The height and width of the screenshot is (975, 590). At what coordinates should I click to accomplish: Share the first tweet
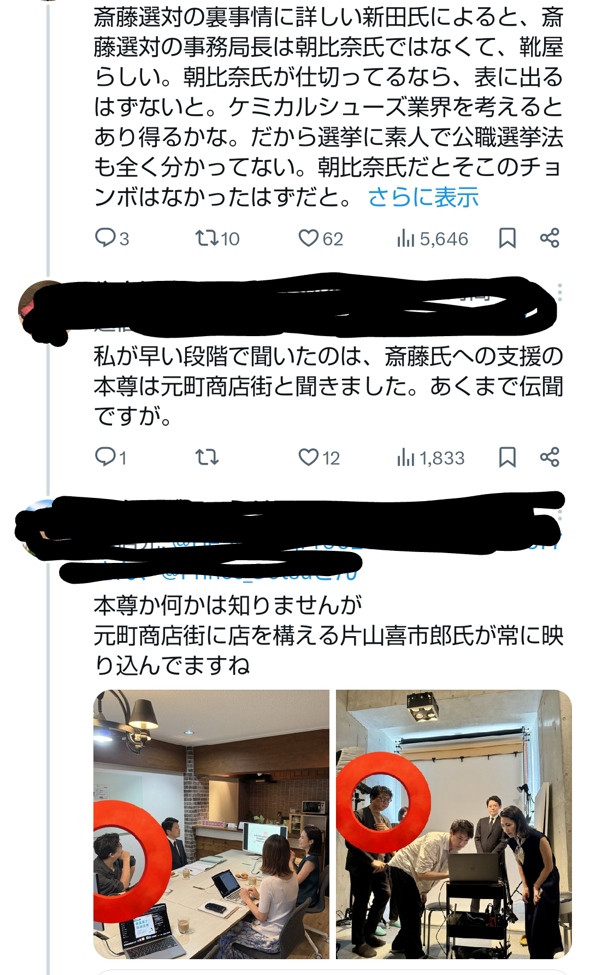(550, 238)
